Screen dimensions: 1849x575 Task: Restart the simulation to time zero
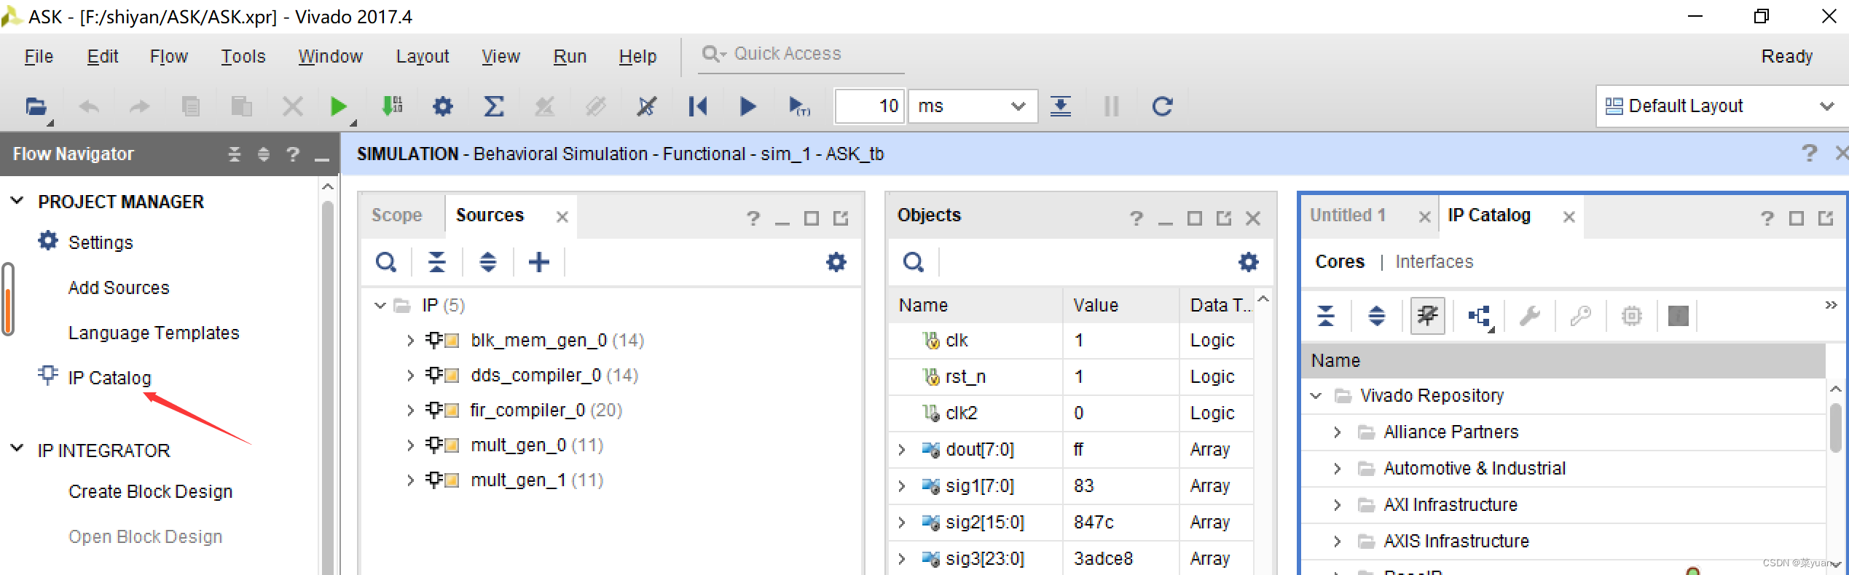697,107
